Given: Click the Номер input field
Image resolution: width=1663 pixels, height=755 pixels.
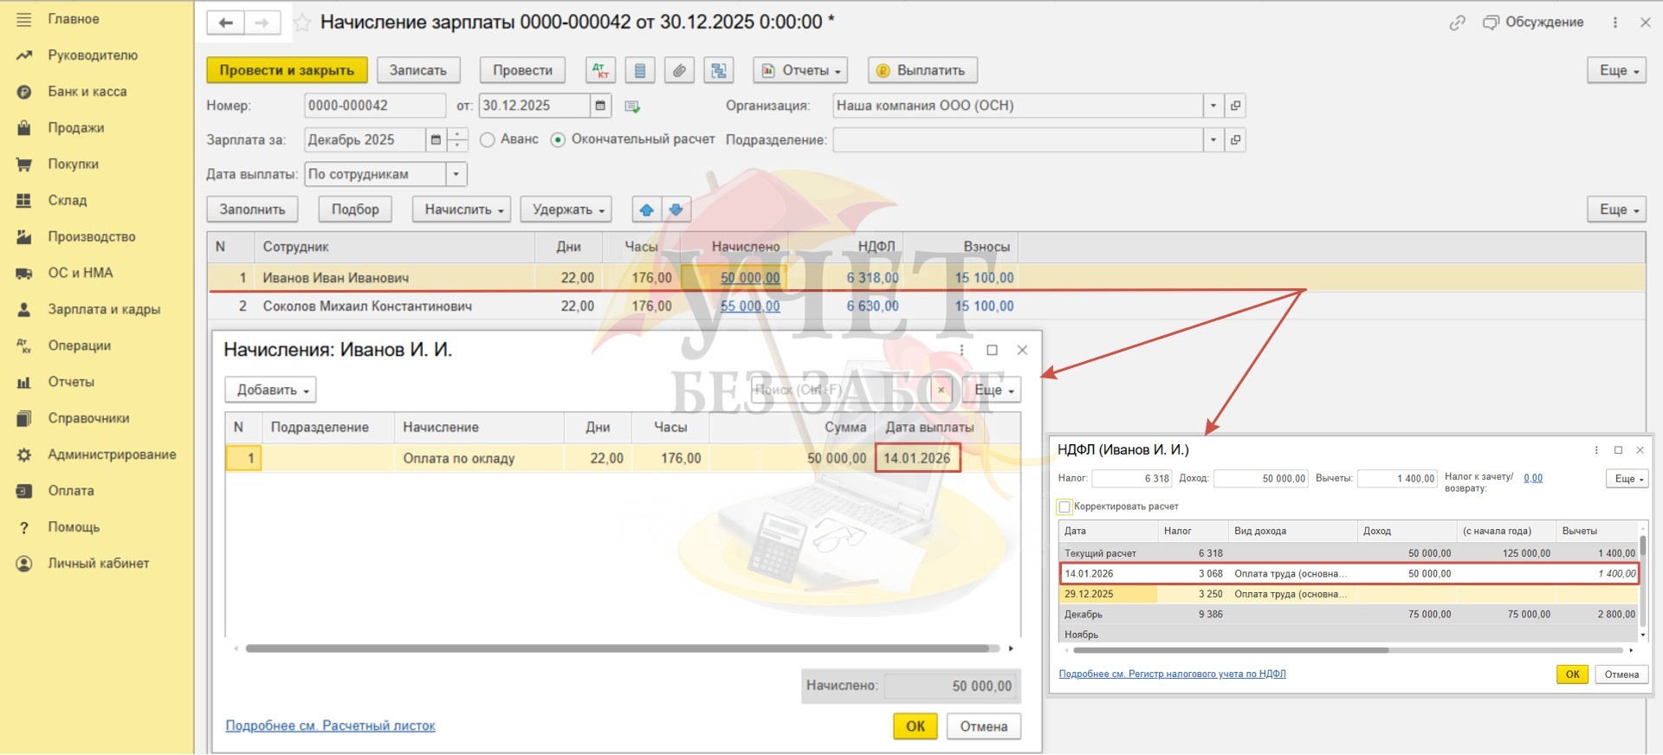Looking at the screenshot, I should point(374,106).
